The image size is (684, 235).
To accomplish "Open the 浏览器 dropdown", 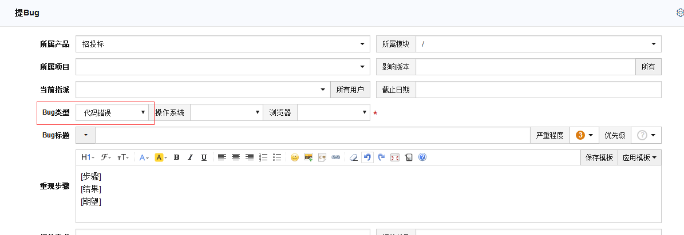I will (334, 112).
